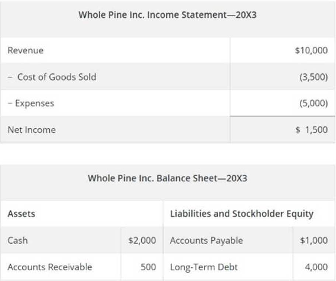Click the $2,000 cash amount
Image resolution: width=336 pixels, height=281 pixels.
[x=142, y=240]
